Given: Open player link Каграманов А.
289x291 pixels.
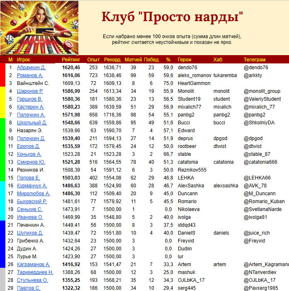Looking at the screenshot, I should (x=34, y=264).
